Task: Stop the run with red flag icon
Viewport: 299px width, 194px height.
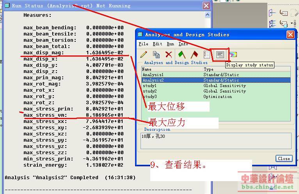Action: [x=194, y=55]
